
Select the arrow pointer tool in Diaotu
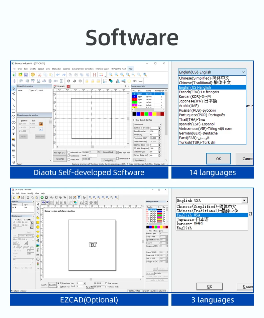14,88
